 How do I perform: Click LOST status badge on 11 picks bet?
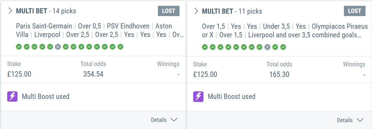(x=355, y=11)
